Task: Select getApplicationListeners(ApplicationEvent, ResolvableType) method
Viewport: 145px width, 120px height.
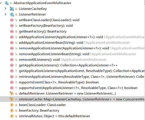Action: 82,71
